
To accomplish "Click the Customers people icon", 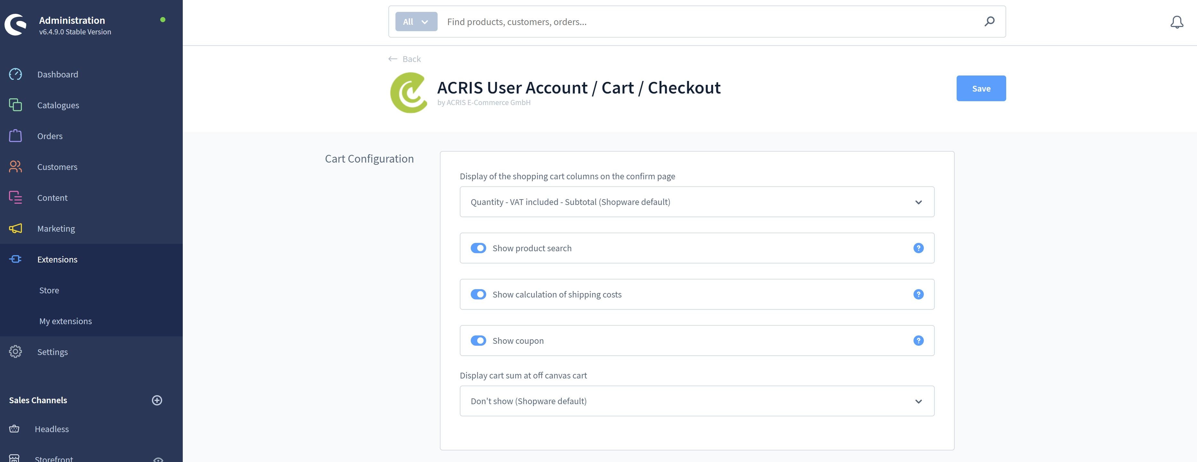I will [x=15, y=166].
